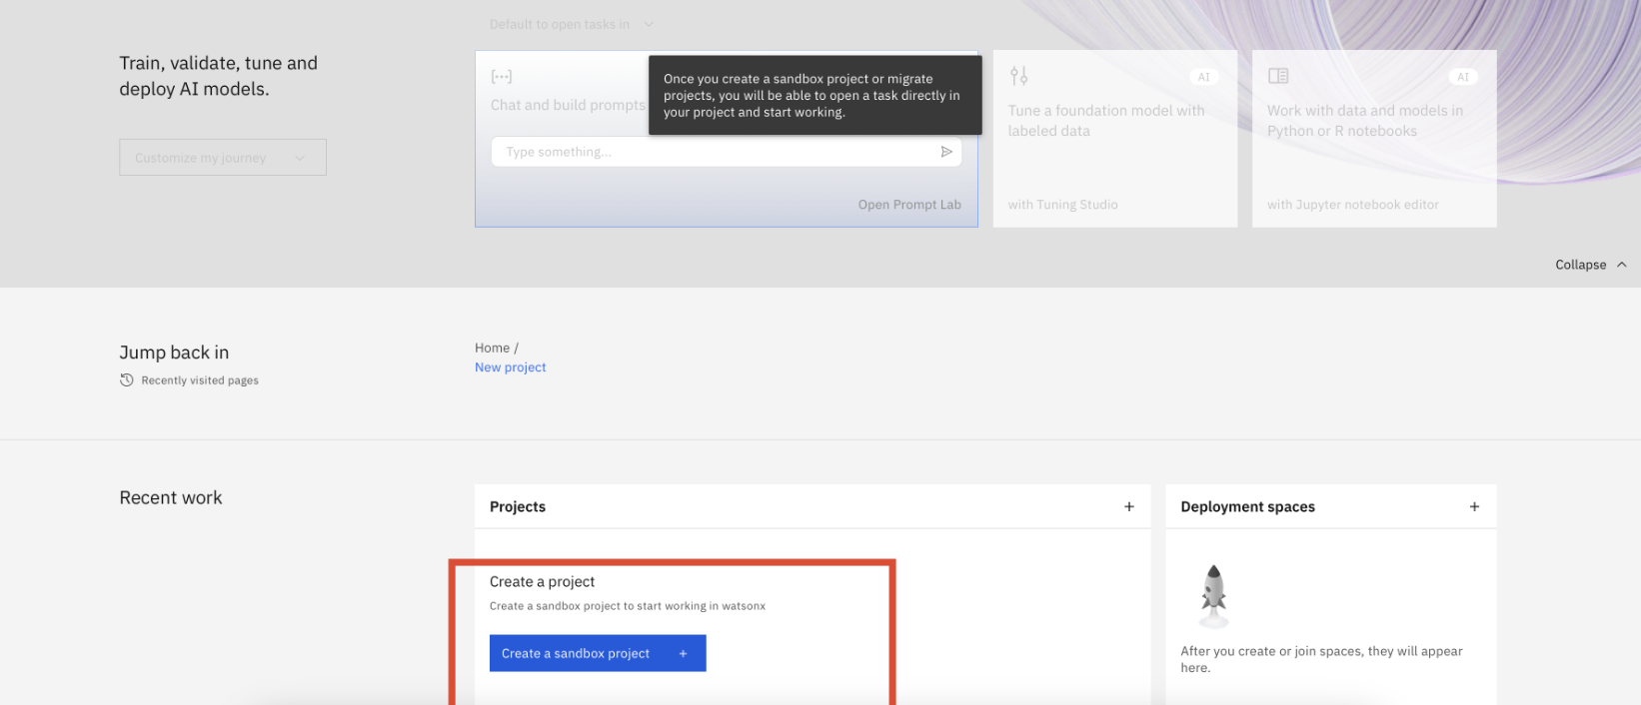Viewport: 1641px width, 705px height.
Task: Open Prompt Lab from the chat card
Action: (908, 205)
